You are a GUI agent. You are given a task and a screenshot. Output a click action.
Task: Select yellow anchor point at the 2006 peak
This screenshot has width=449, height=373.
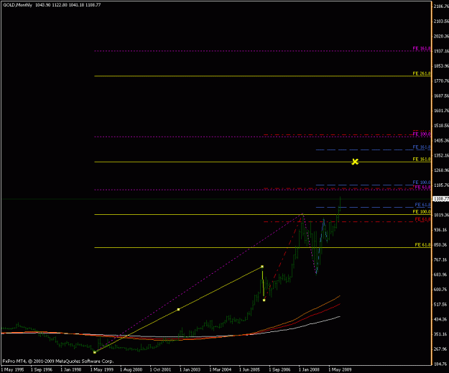(x=262, y=267)
